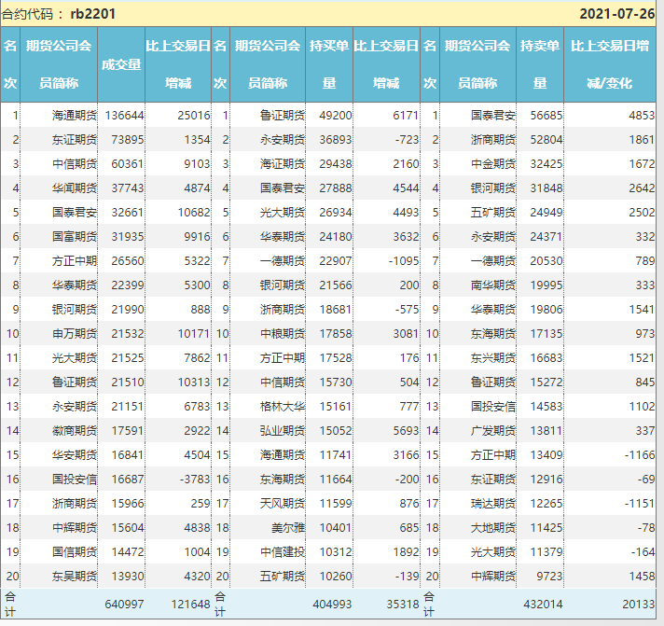664x626 pixels.
Task: Click the trading volume value 136644
Action: (x=125, y=116)
